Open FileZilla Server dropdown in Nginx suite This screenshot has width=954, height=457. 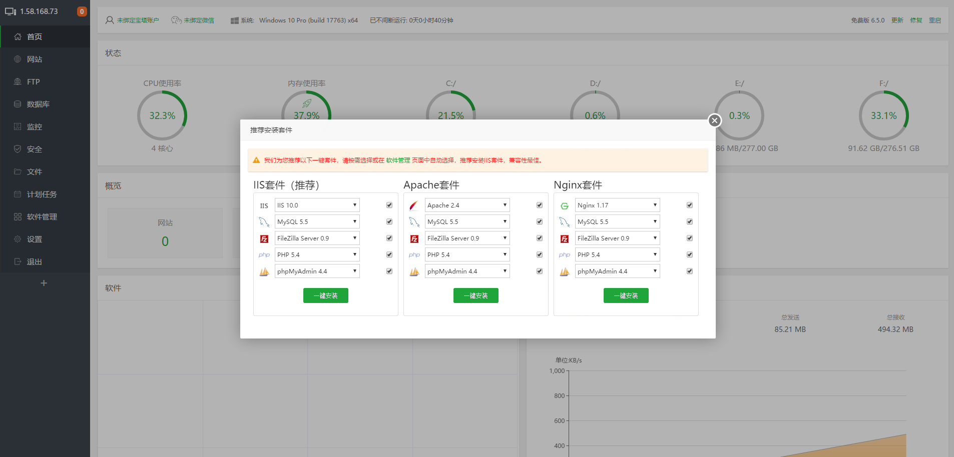(618, 238)
